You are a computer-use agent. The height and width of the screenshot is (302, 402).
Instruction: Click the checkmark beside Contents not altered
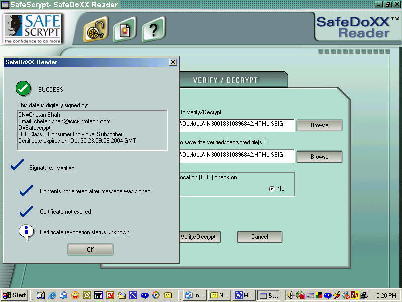pos(26,191)
